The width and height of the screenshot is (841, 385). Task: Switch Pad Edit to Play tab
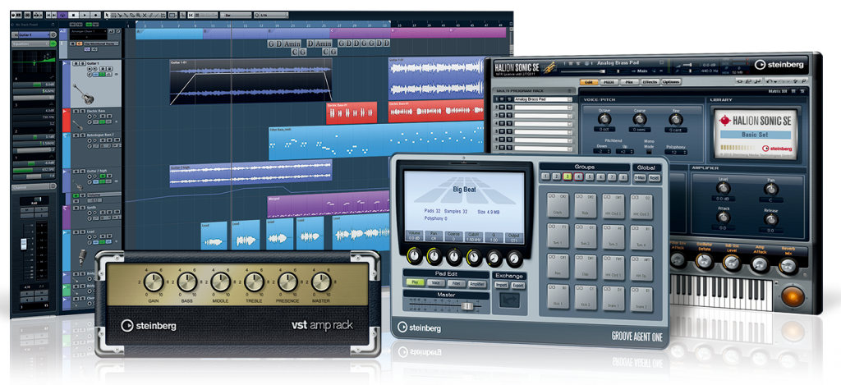(415, 282)
